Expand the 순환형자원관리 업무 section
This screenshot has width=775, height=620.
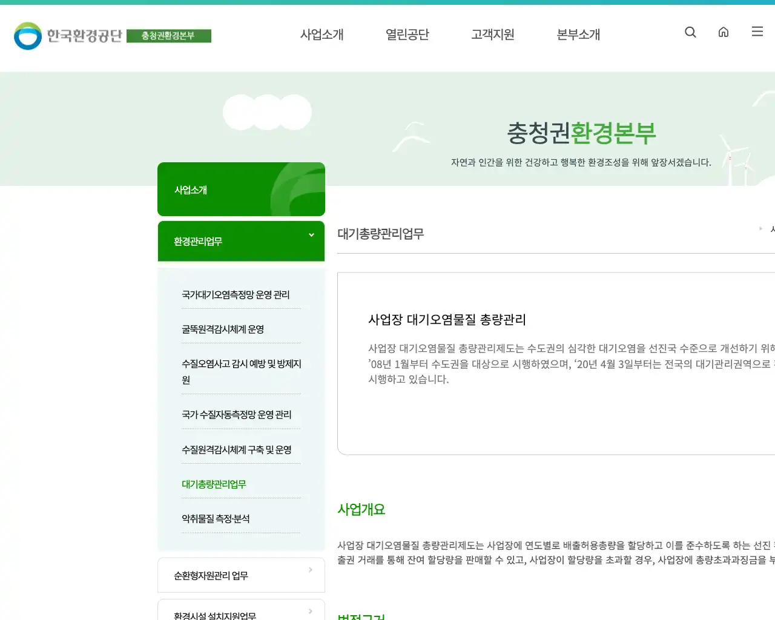[x=241, y=575]
